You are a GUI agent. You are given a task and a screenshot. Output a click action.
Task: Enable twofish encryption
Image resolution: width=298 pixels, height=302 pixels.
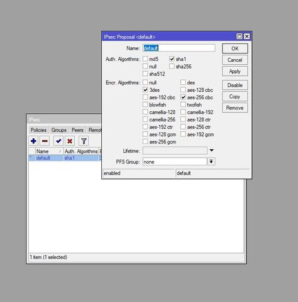point(183,104)
